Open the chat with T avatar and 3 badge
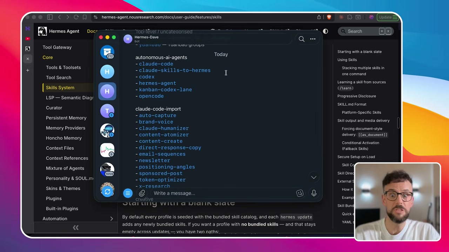Screen dimensions: 449x252 coord(107,111)
